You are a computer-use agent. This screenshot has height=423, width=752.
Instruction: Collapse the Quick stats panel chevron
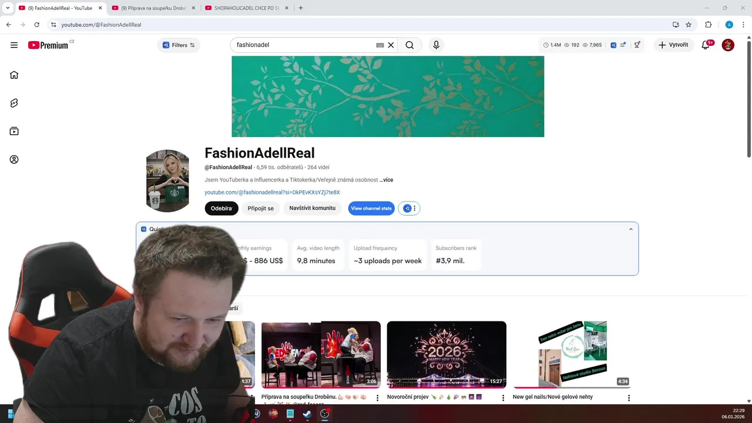click(631, 229)
